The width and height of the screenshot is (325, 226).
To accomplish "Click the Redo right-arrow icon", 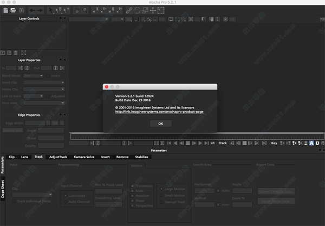I will pos(40,10).
